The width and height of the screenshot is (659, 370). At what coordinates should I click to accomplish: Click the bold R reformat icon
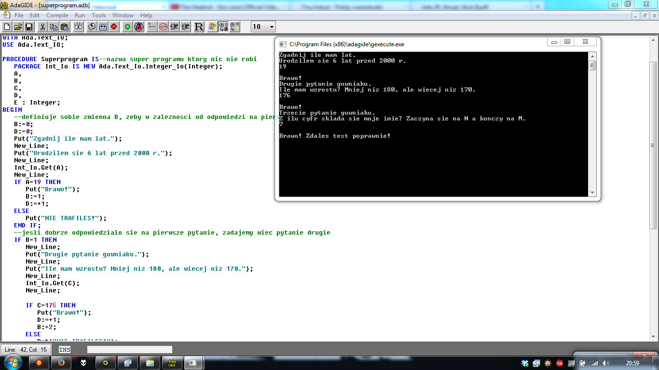pos(199,27)
